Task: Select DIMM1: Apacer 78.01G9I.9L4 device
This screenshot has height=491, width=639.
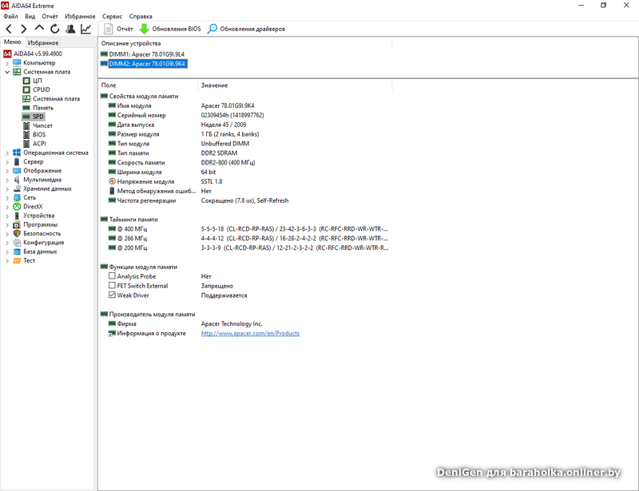Action: point(147,54)
